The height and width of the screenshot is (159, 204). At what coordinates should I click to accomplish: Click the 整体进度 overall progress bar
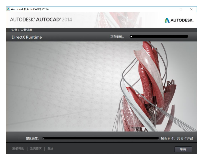pyautogui.click(x=101, y=138)
